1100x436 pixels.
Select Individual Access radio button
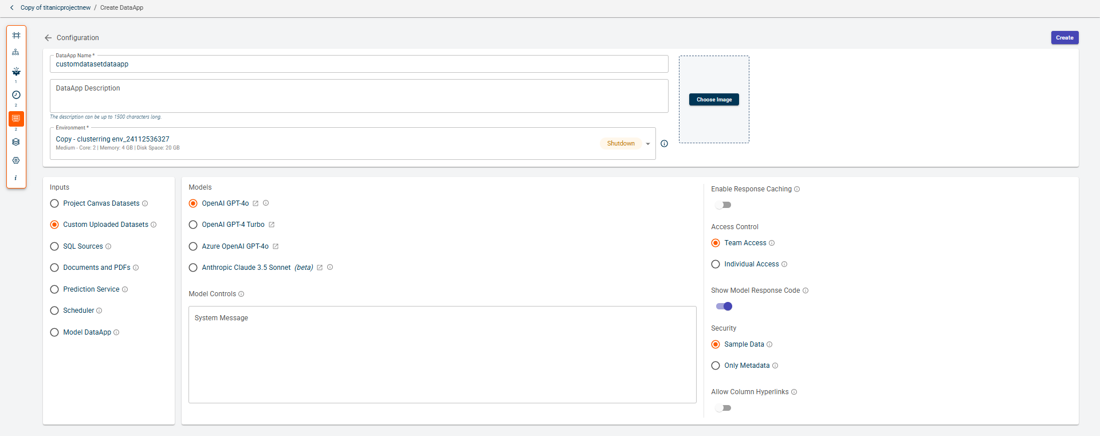point(716,264)
